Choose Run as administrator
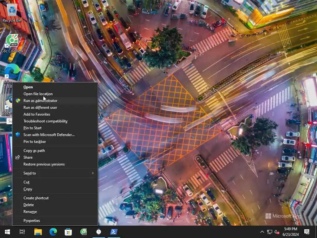 pos(55,101)
